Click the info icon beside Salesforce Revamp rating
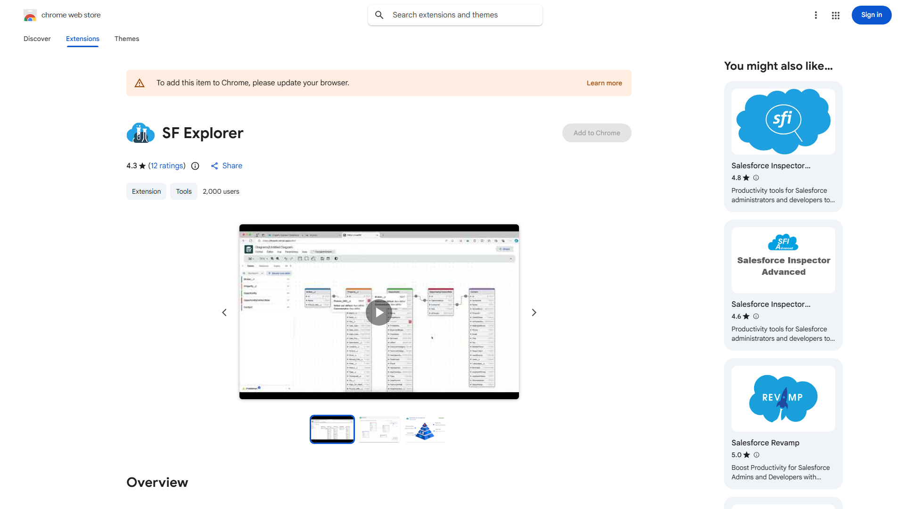The height and width of the screenshot is (509, 905). 757,455
